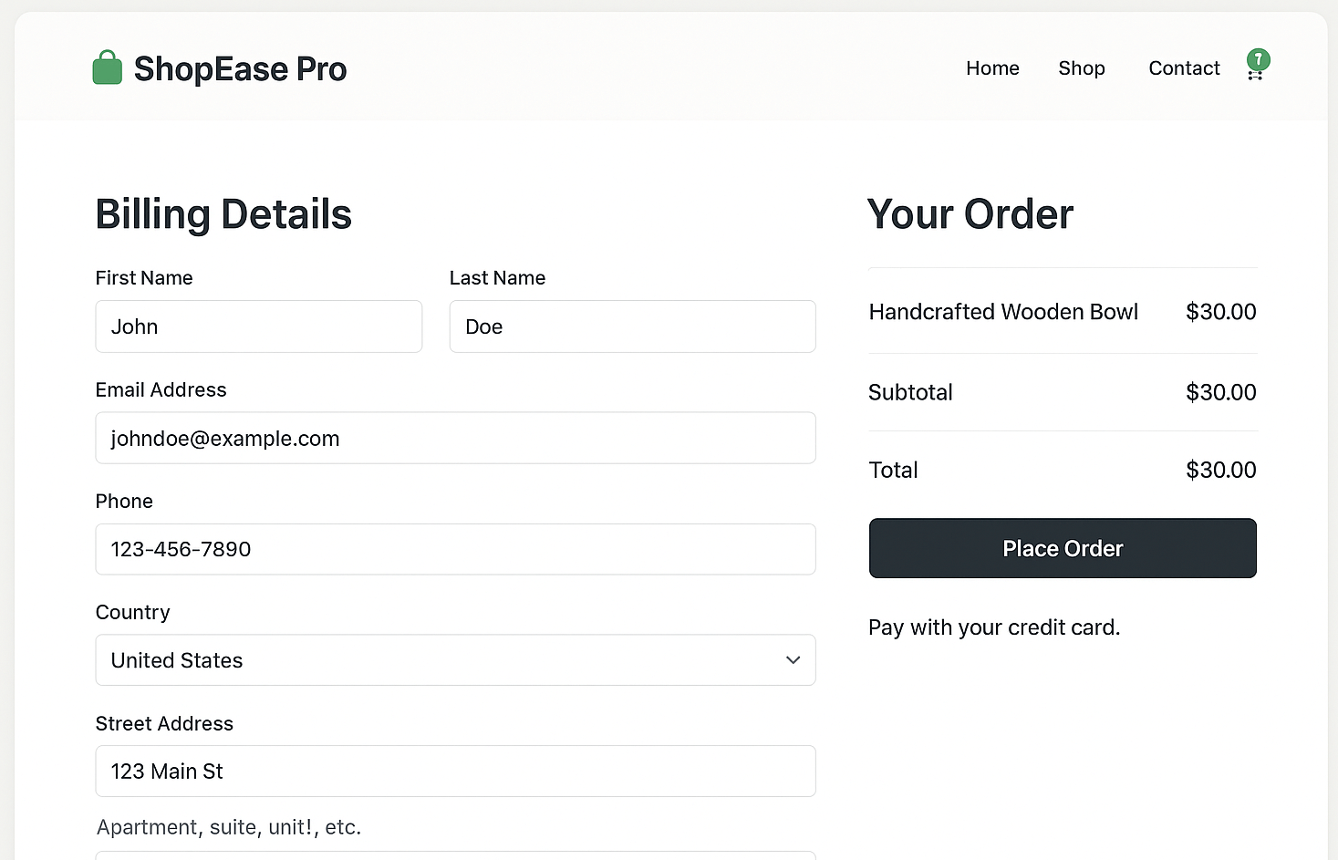Go to the Home nav link

point(992,68)
